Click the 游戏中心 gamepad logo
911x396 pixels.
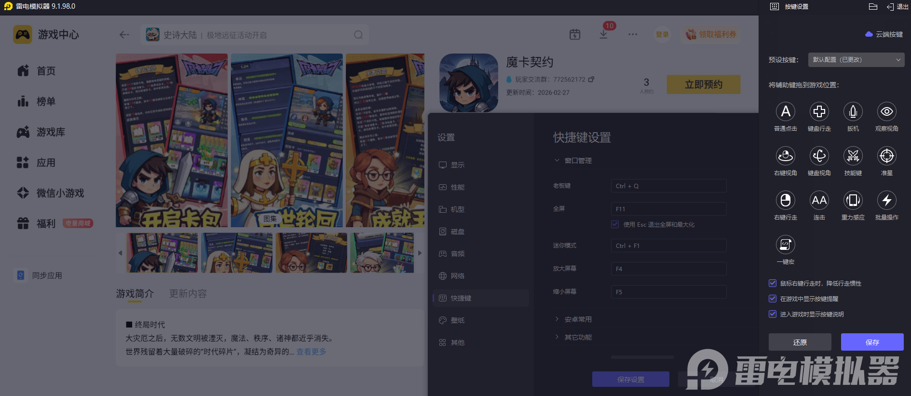coord(23,35)
